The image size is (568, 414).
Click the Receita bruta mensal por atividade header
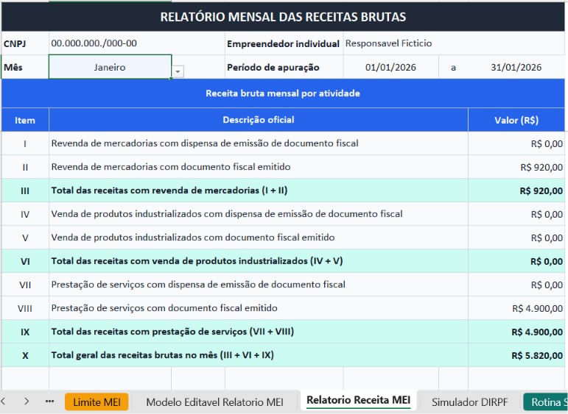283,93
